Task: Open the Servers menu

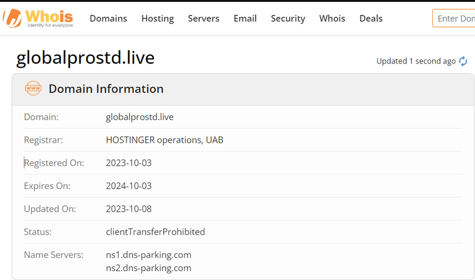Action: tap(204, 18)
